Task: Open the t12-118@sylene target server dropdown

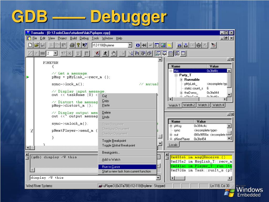Action: pos(130,45)
